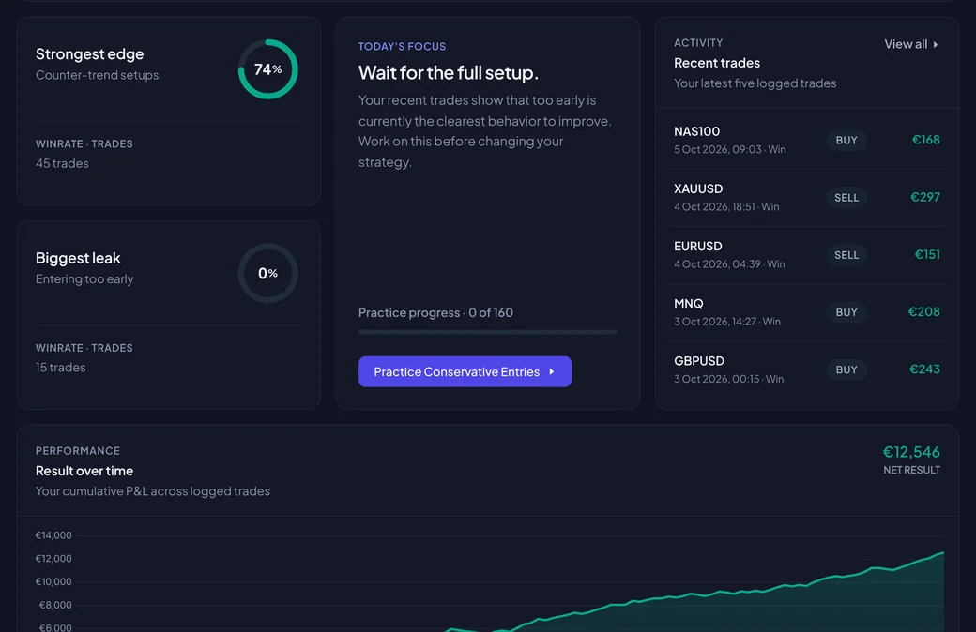Click the Entering too early label
This screenshot has width=976, height=632.
(84, 279)
